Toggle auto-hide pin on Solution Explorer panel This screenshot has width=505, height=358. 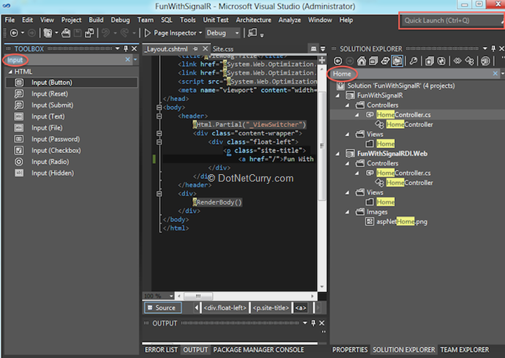[x=493, y=48]
